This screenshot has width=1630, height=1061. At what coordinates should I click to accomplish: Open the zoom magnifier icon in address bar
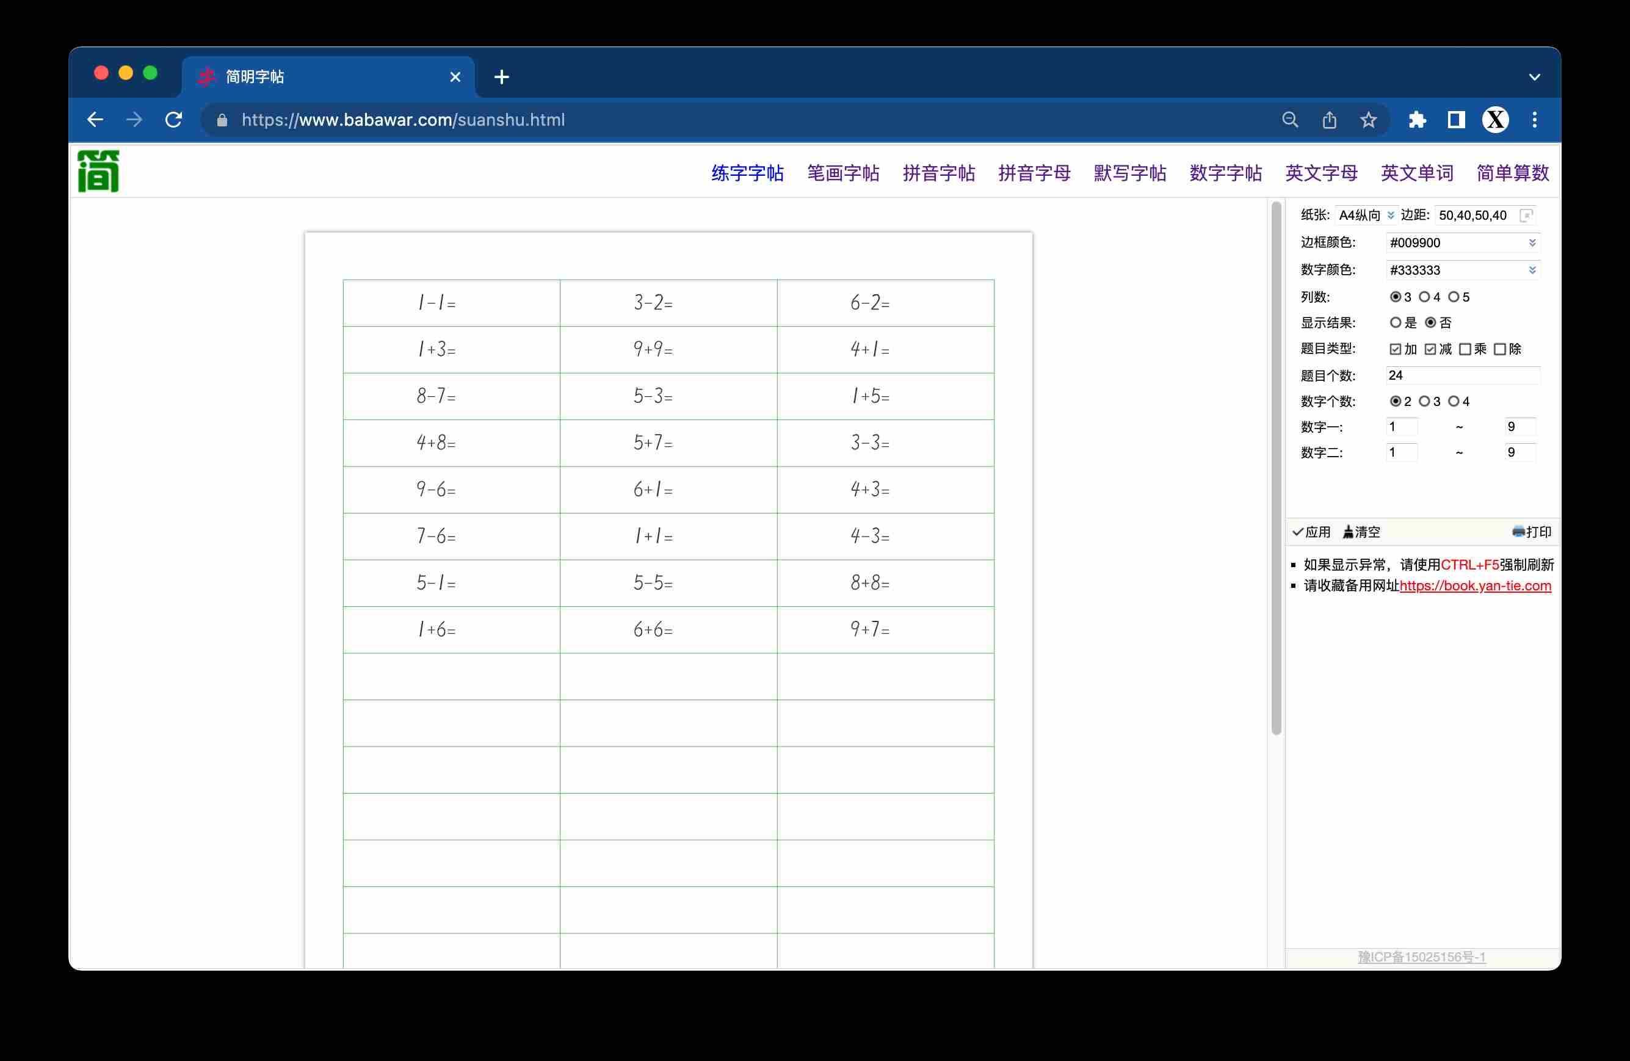1289,120
